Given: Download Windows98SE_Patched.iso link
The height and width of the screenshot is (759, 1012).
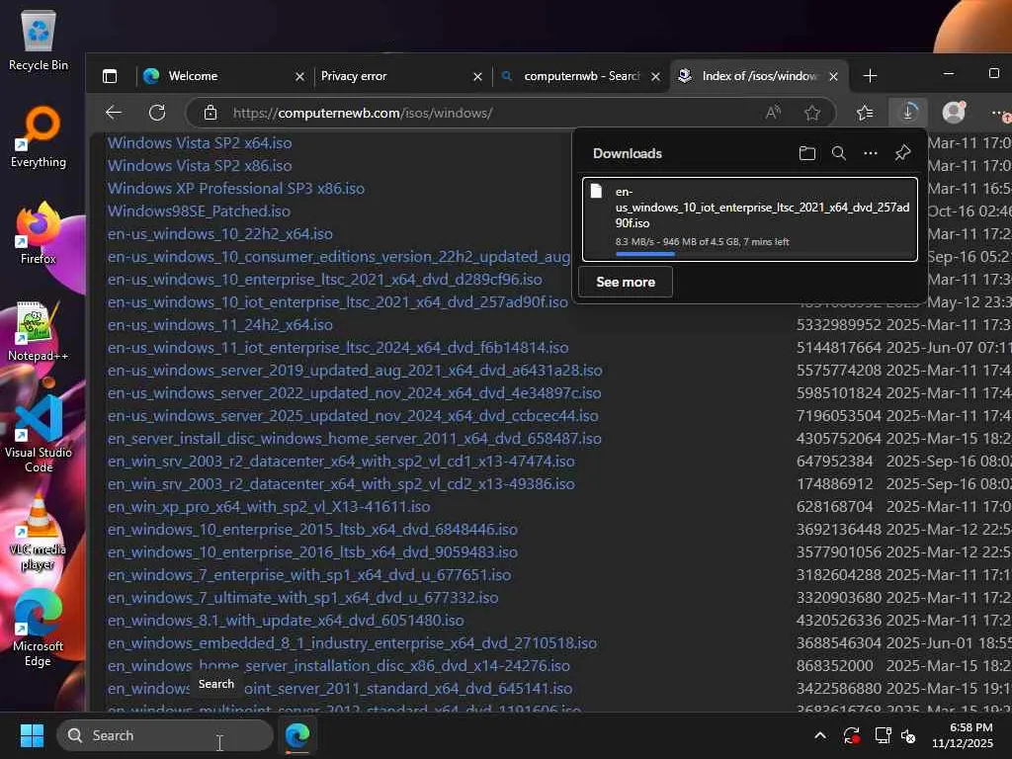Looking at the screenshot, I should 199,211.
